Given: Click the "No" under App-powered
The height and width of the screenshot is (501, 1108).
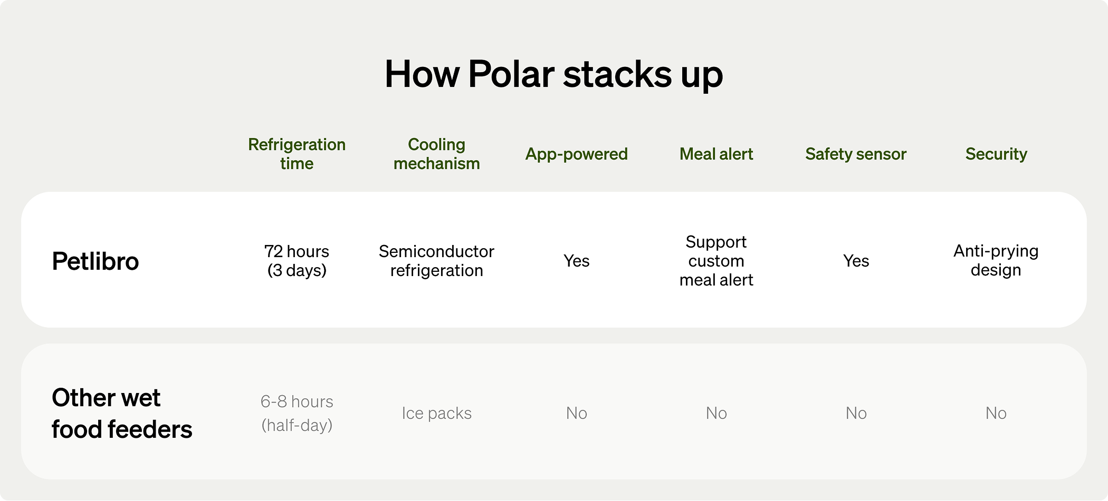Looking at the screenshot, I should [x=576, y=414].
